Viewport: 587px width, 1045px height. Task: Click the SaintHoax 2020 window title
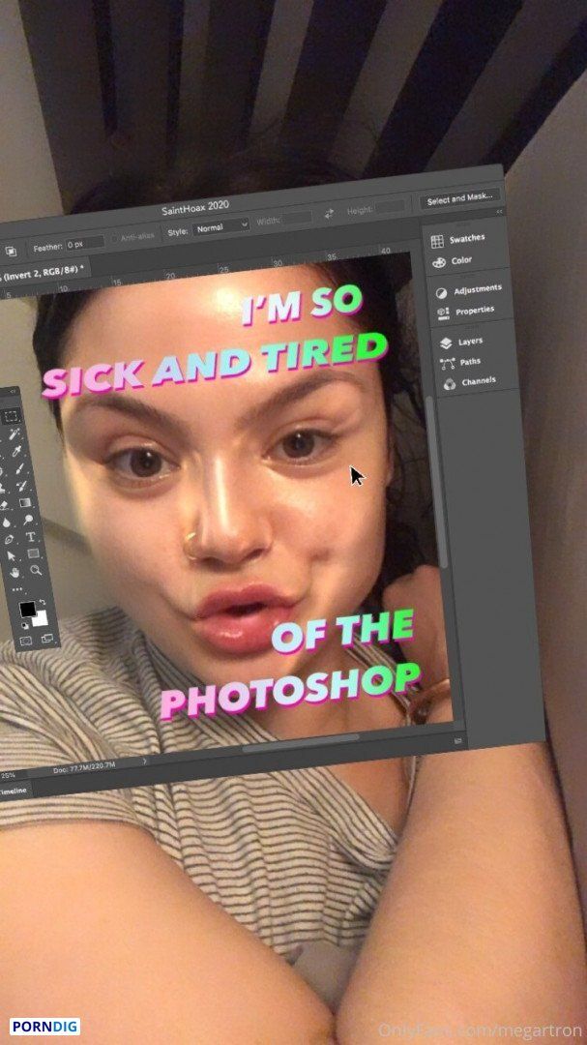195,209
